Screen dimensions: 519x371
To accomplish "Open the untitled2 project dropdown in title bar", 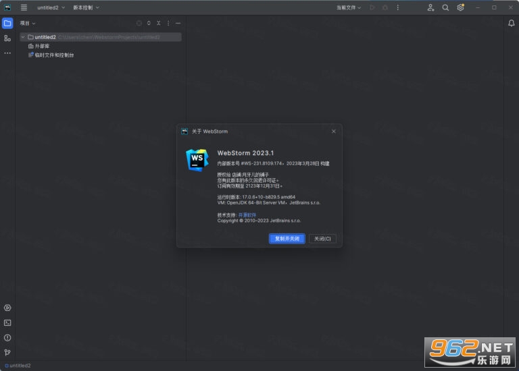I will coord(51,7).
